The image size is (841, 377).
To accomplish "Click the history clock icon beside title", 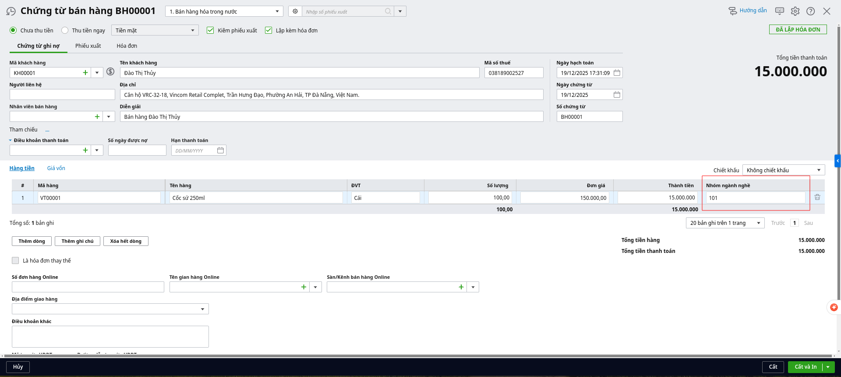I will 11,11.
